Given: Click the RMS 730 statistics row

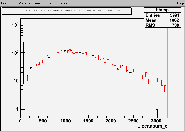Looking at the screenshot, I should pyautogui.click(x=162, y=25).
